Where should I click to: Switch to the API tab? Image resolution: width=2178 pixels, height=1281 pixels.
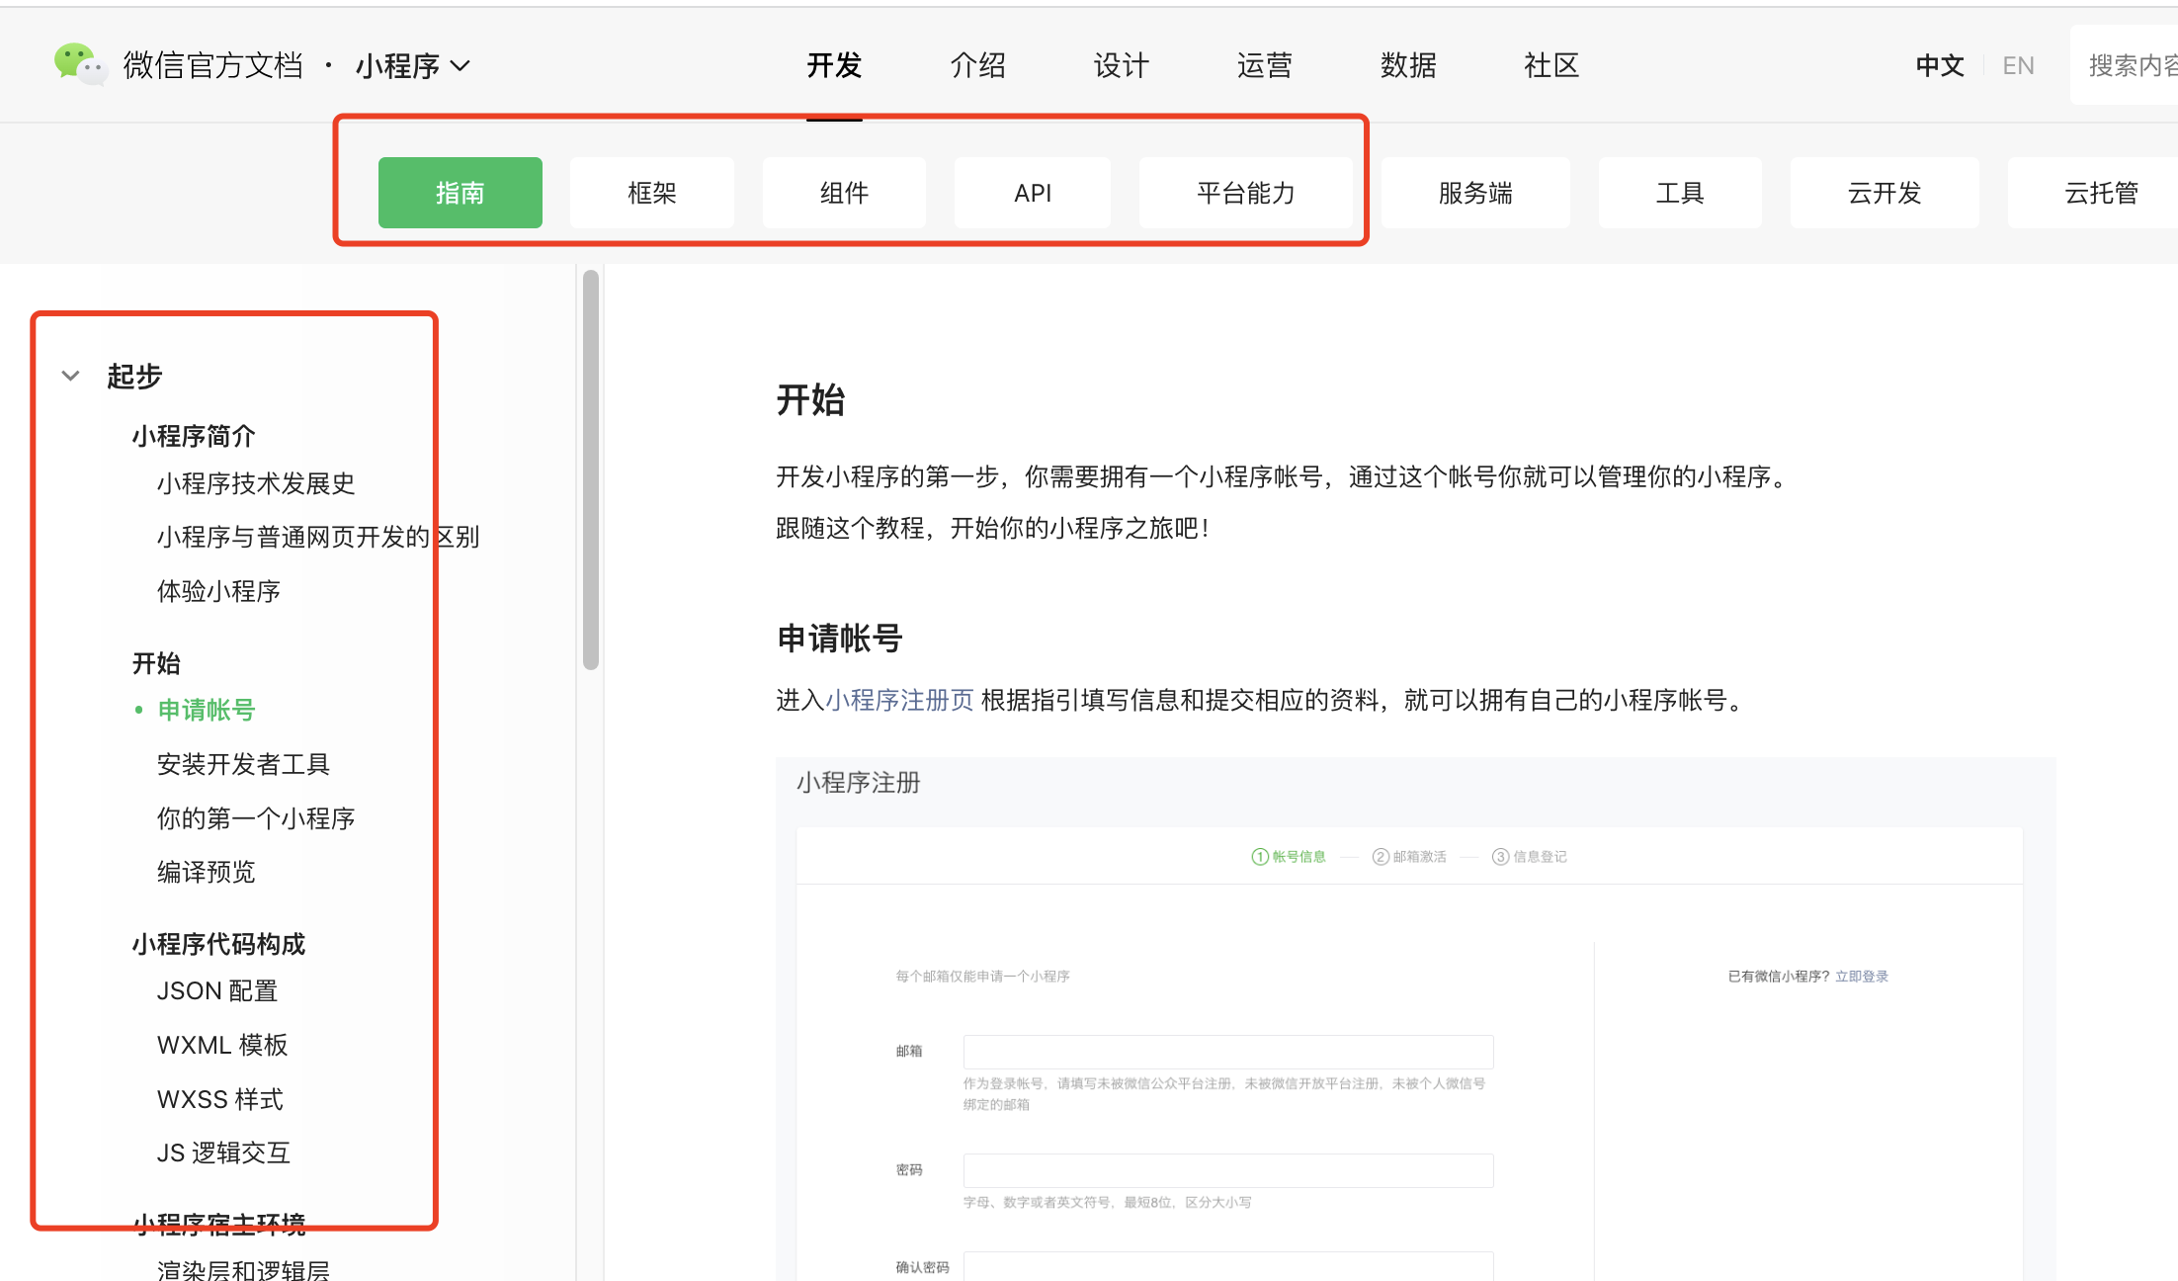point(1033,193)
